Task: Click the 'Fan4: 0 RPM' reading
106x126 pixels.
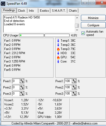Action: (12, 66)
